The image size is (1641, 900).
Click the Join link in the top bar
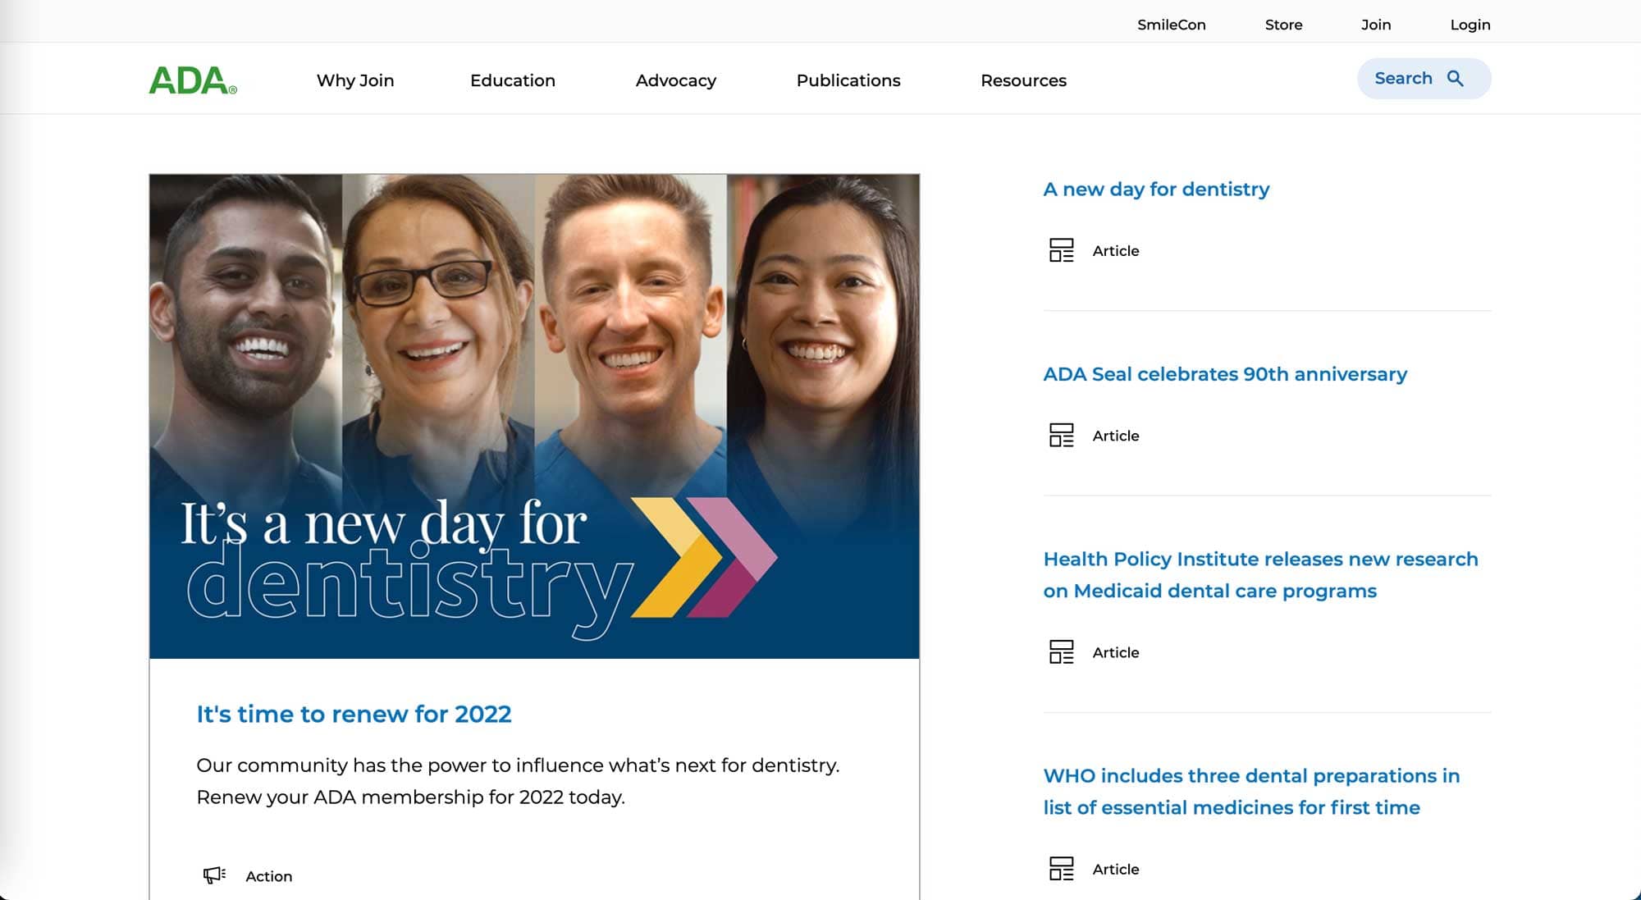click(1375, 25)
